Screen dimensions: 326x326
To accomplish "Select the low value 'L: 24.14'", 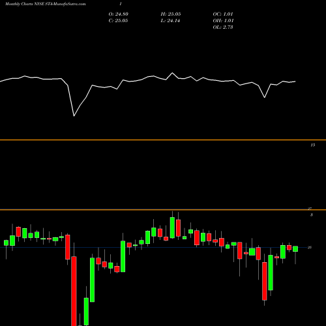I will [170, 21].
